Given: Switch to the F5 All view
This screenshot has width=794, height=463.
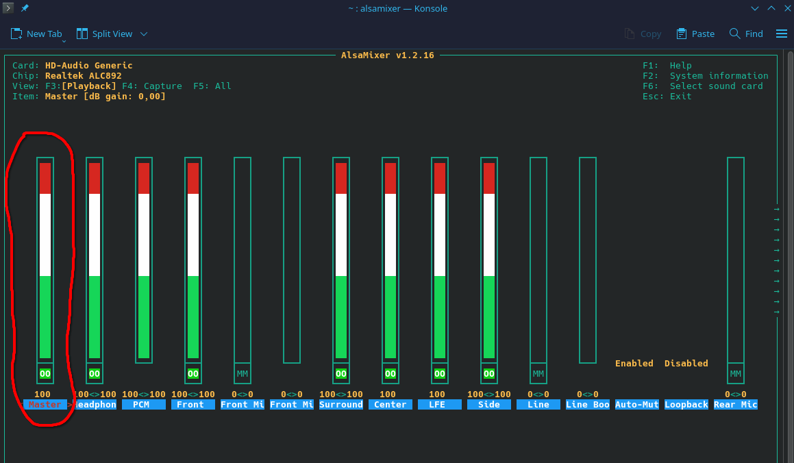Looking at the screenshot, I should pos(212,86).
